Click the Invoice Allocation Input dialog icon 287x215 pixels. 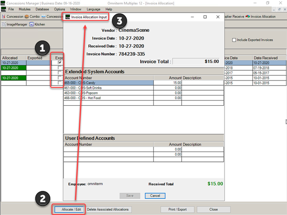point(68,17)
